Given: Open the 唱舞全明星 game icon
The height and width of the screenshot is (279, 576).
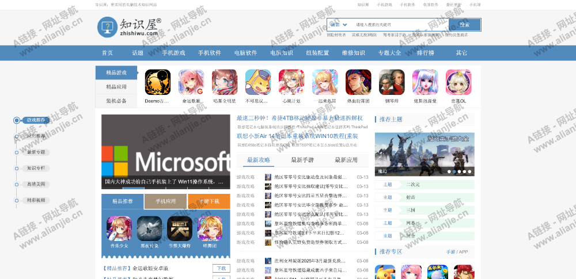Looking at the screenshot, I should pos(225,82).
